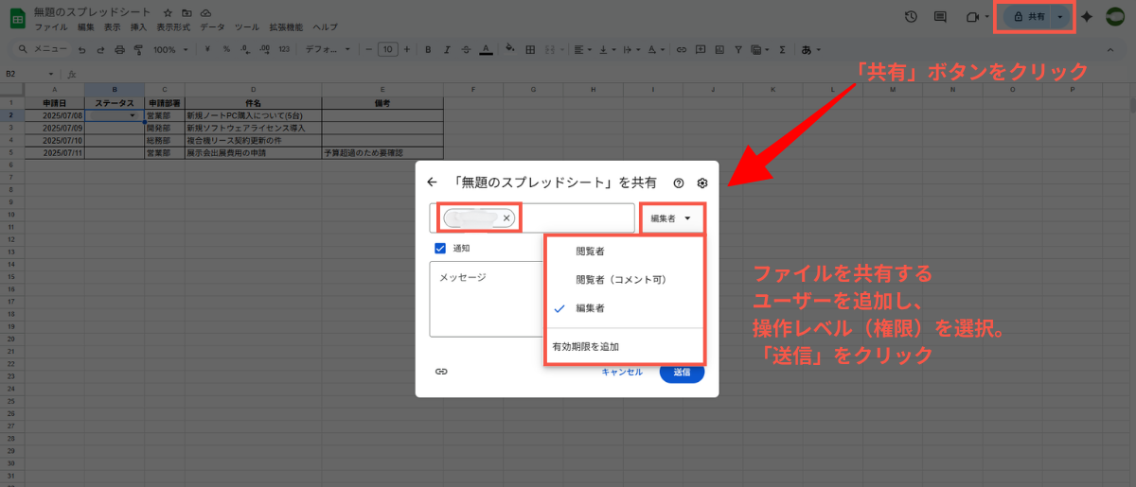
Task: Insert link from toolbar
Action: coord(681,49)
